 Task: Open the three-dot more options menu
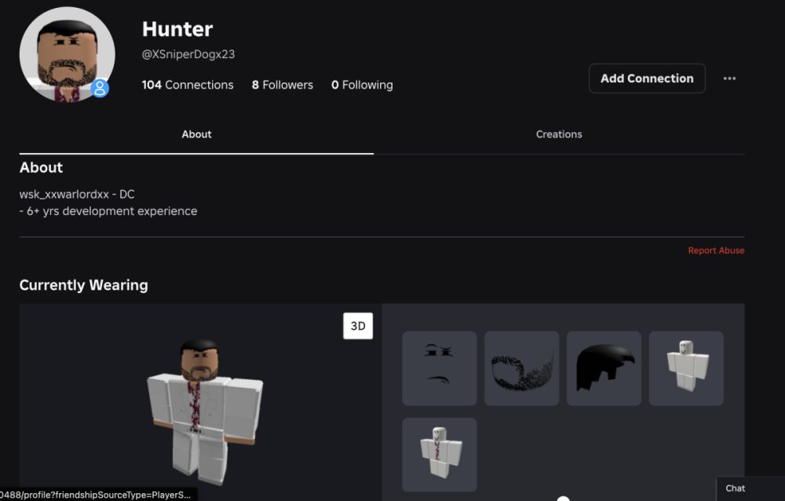click(x=729, y=79)
